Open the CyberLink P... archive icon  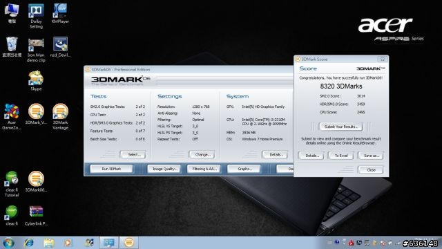(36, 215)
